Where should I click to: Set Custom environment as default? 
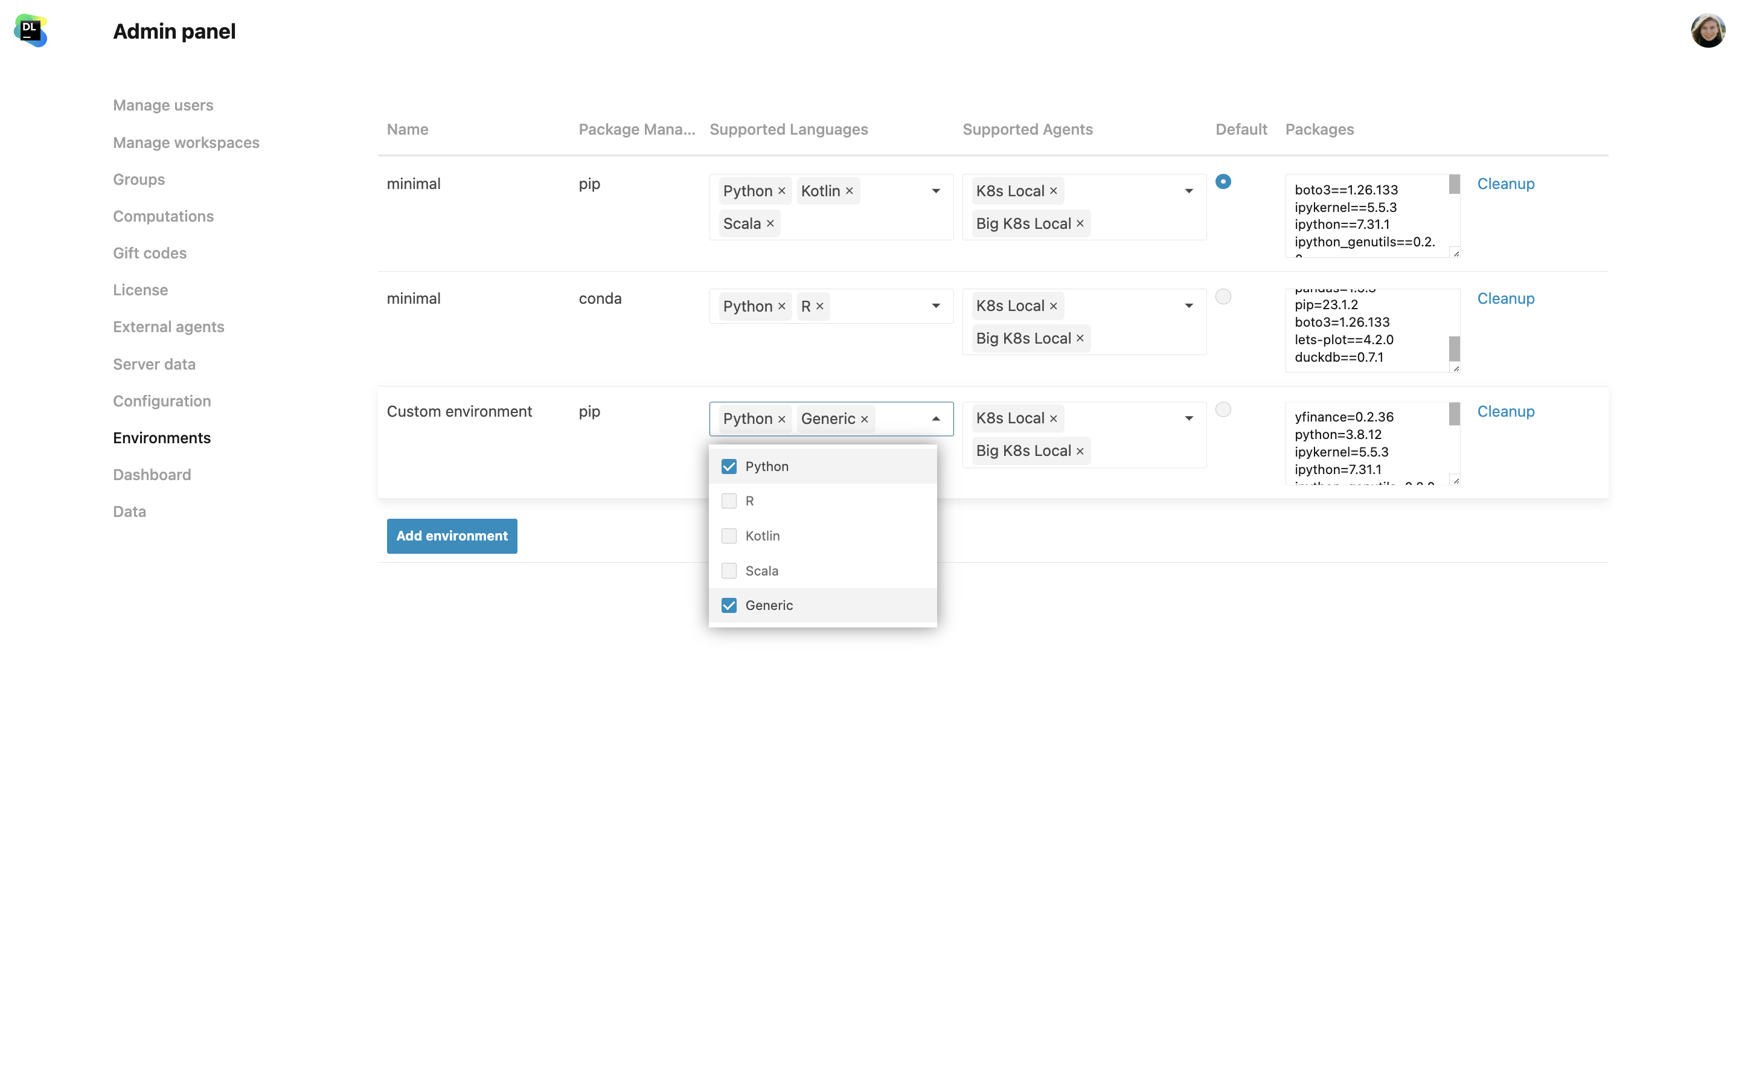click(x=1223, y=410)
